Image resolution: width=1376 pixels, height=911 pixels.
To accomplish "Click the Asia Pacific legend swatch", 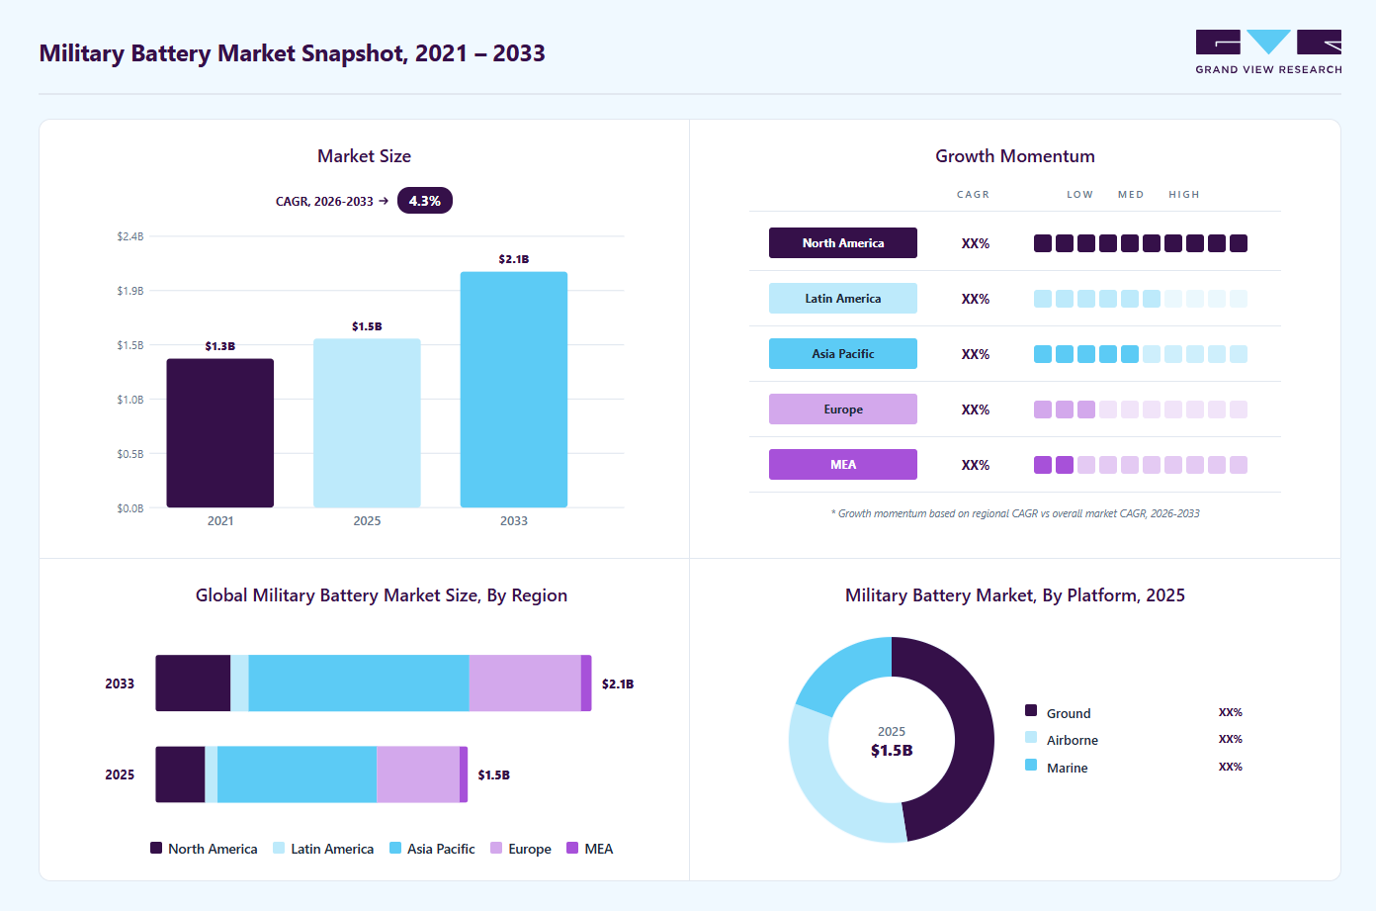I will (395, 848).
